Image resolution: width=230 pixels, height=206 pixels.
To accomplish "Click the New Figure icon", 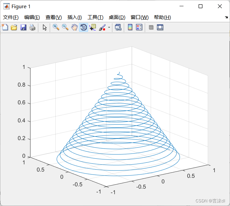I will click(x=5, y=28).
